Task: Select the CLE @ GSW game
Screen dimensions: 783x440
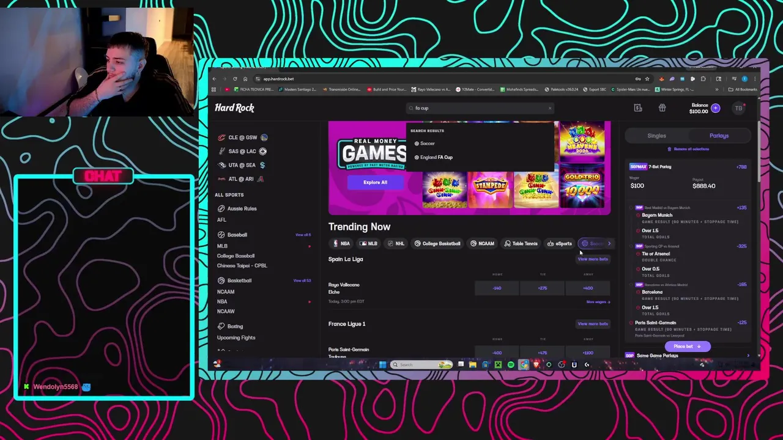Action: (243, 137)
